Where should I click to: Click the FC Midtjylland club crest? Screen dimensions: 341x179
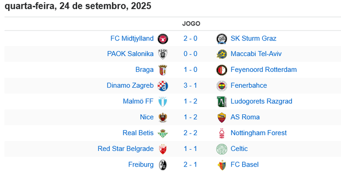[163, 39]
